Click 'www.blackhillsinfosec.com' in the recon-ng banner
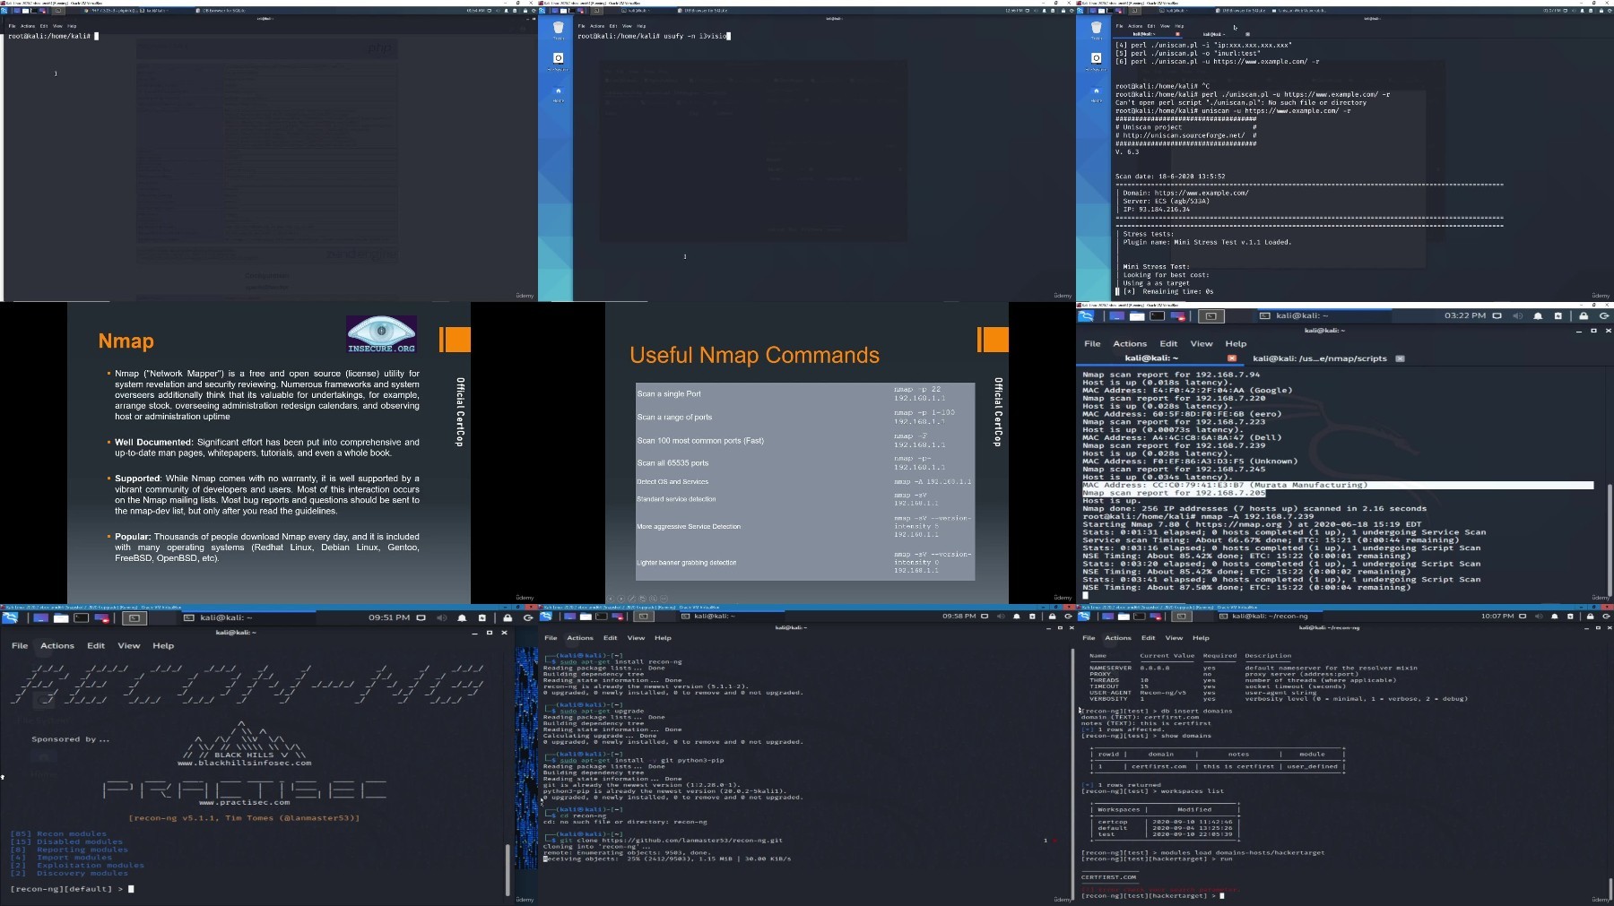This screenshot has width=1614, height=906. [x=244, y=764]
